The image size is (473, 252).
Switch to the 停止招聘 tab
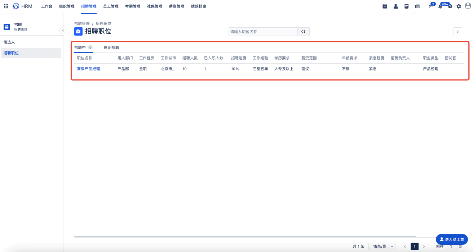click(111, 47)
